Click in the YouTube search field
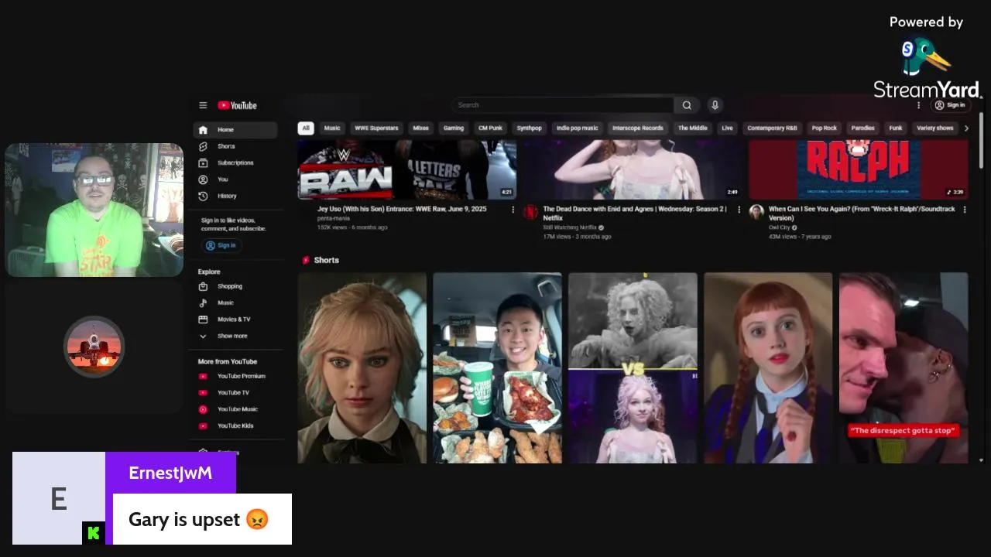Screen dimensions: 991x557 tap(563, 105)
